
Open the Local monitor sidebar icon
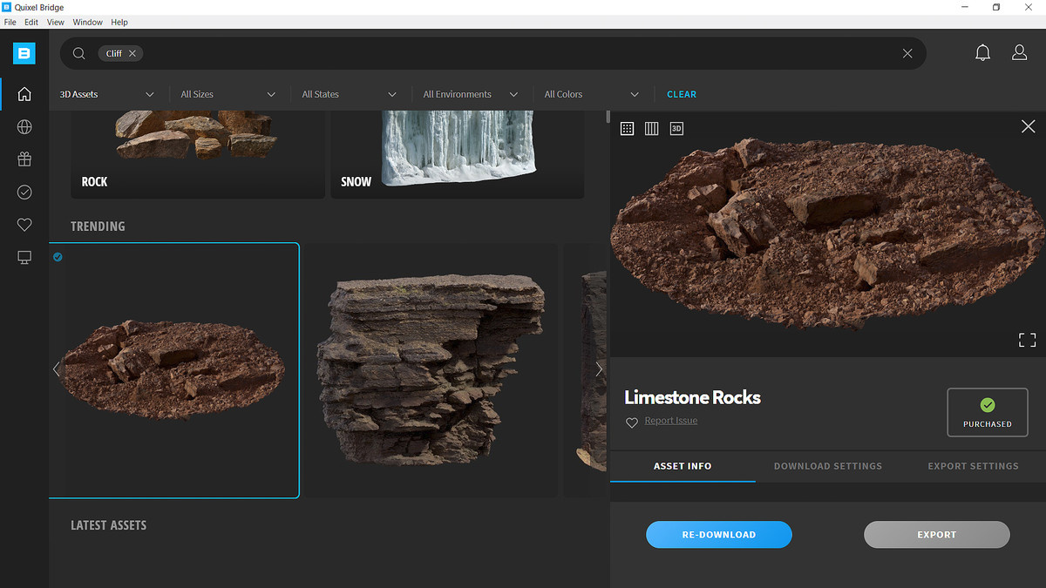point(24,258)
